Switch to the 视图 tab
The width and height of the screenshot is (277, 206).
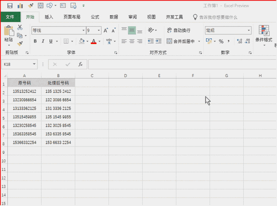151,17
